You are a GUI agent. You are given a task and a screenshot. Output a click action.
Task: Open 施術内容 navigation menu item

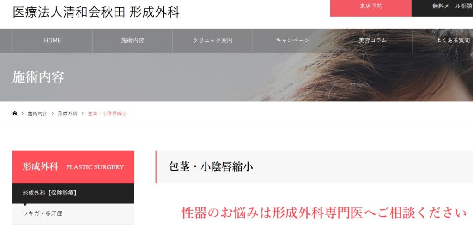pyautogui.click(x=133, y=41)
